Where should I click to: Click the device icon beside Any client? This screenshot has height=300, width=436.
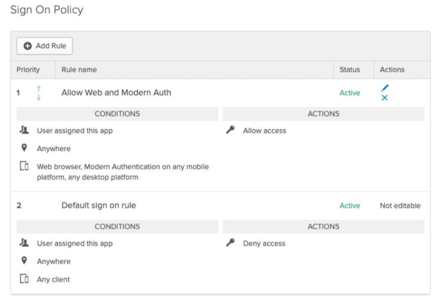pyautogui.click(x=23, y=279)
